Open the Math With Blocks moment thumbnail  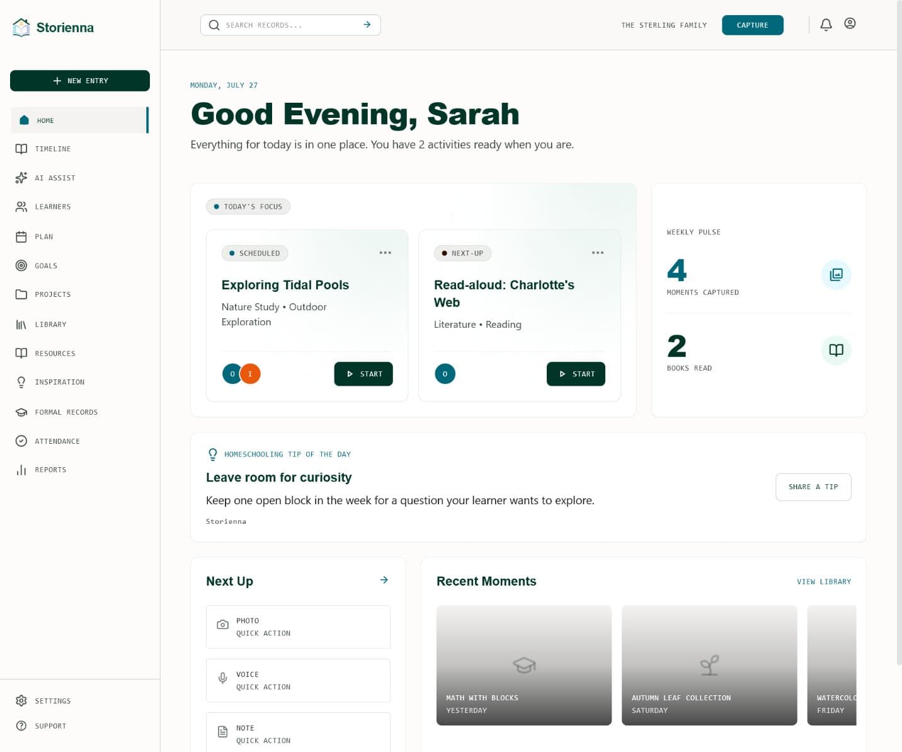click(524, 665)
